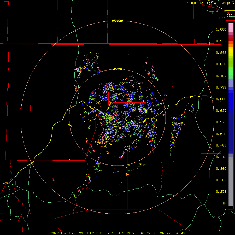Select the 1.000 scale value
This screenshot has height=235, width=235.
pyautogui.click(x=221, y=29)
